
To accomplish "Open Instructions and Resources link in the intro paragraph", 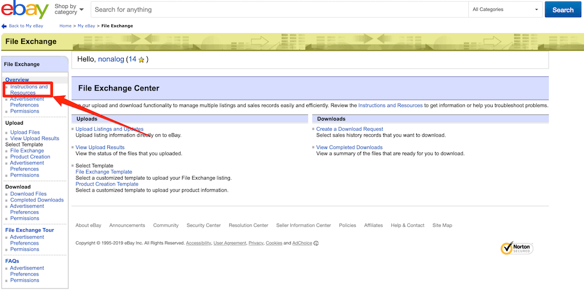I will [390, 105].
